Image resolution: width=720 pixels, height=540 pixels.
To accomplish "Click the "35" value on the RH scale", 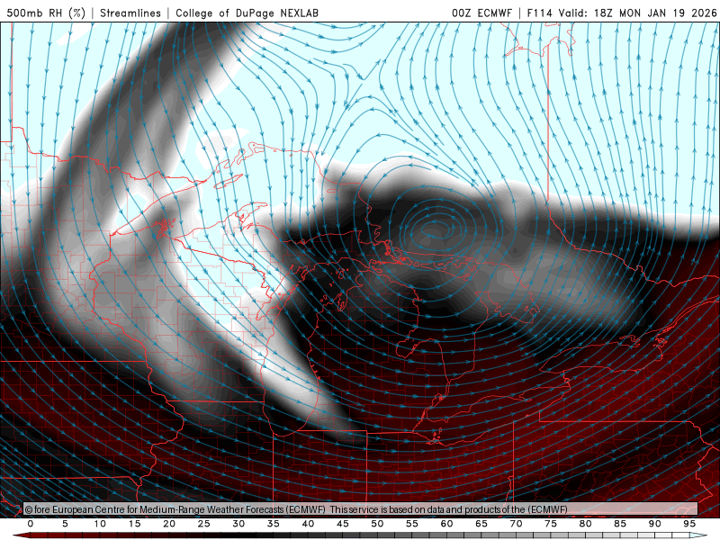I will click(274, 524).
